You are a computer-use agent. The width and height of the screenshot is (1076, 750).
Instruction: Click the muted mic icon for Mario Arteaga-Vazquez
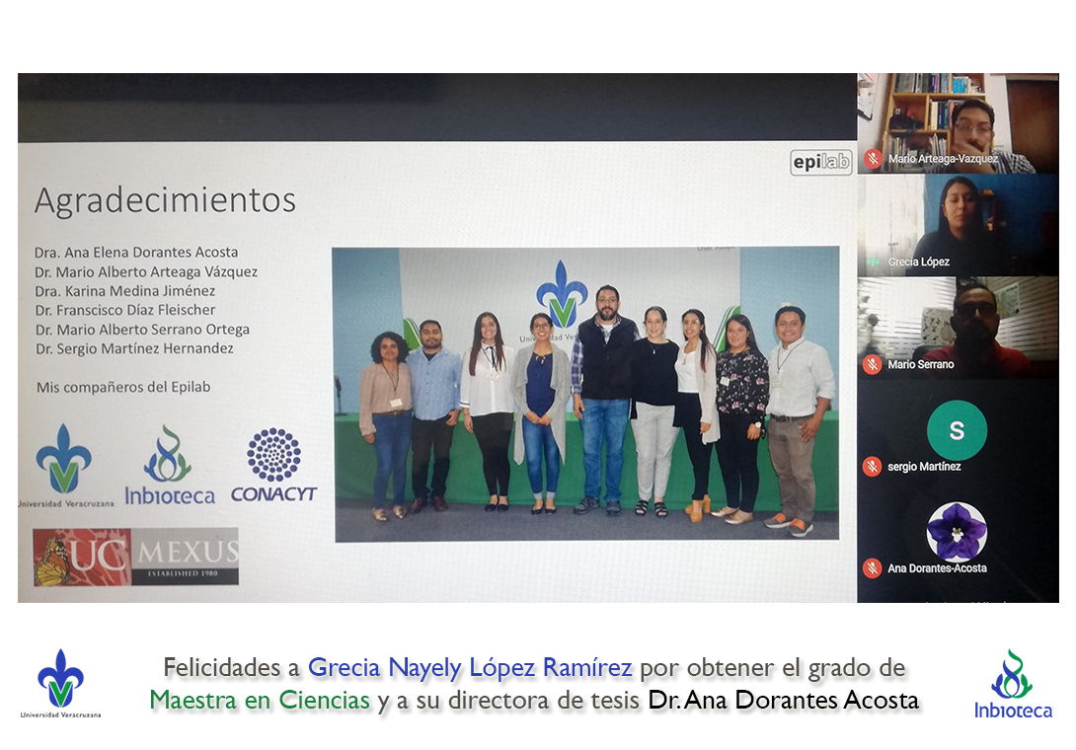coord(872,159)
